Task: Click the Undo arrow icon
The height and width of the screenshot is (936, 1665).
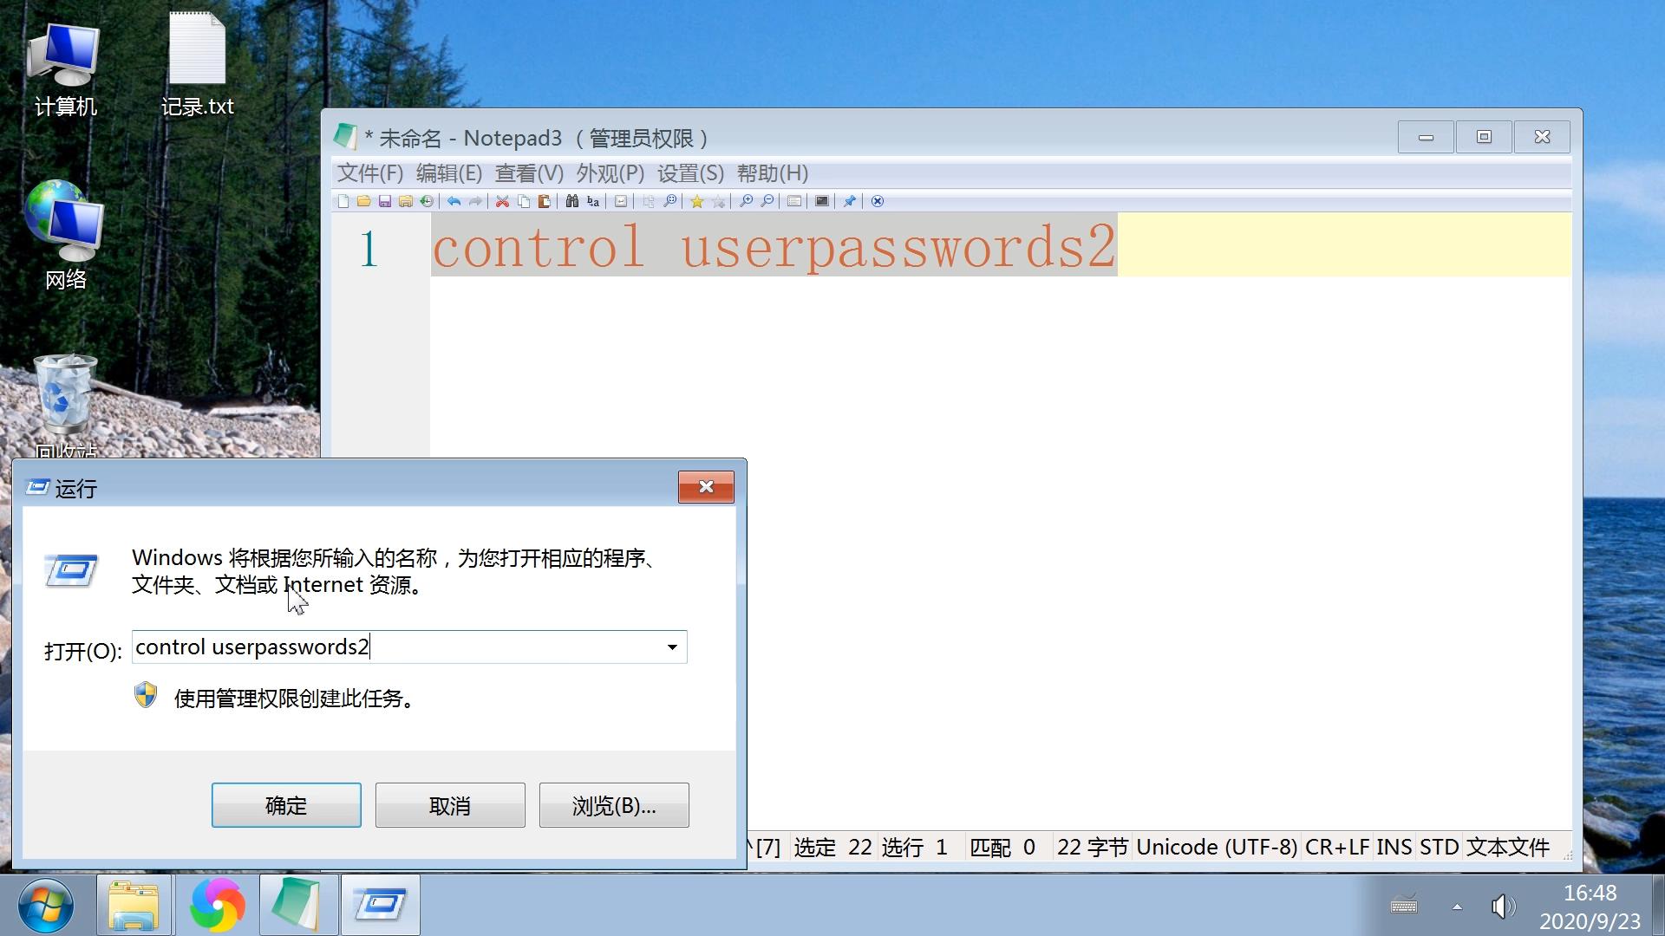Action: [454, 201]
